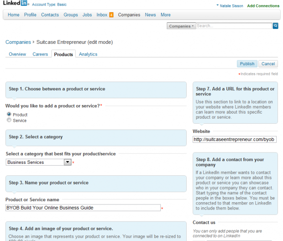Image resolution: width=283 pixels, height=241 pixels.
Task: Open the Inbox notification badge showing 4
Action: [111, 15]
